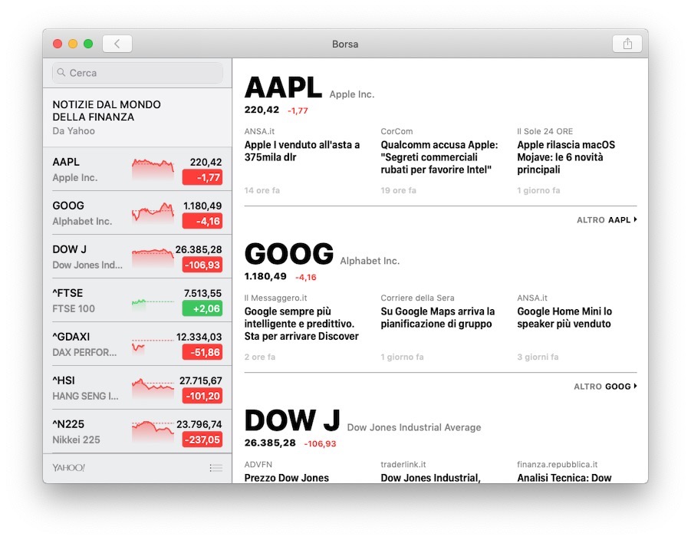The width and height of the screenshot is (691, 540).
Task: Click the ^HSI sparkline chart
Action: (153, 387)
